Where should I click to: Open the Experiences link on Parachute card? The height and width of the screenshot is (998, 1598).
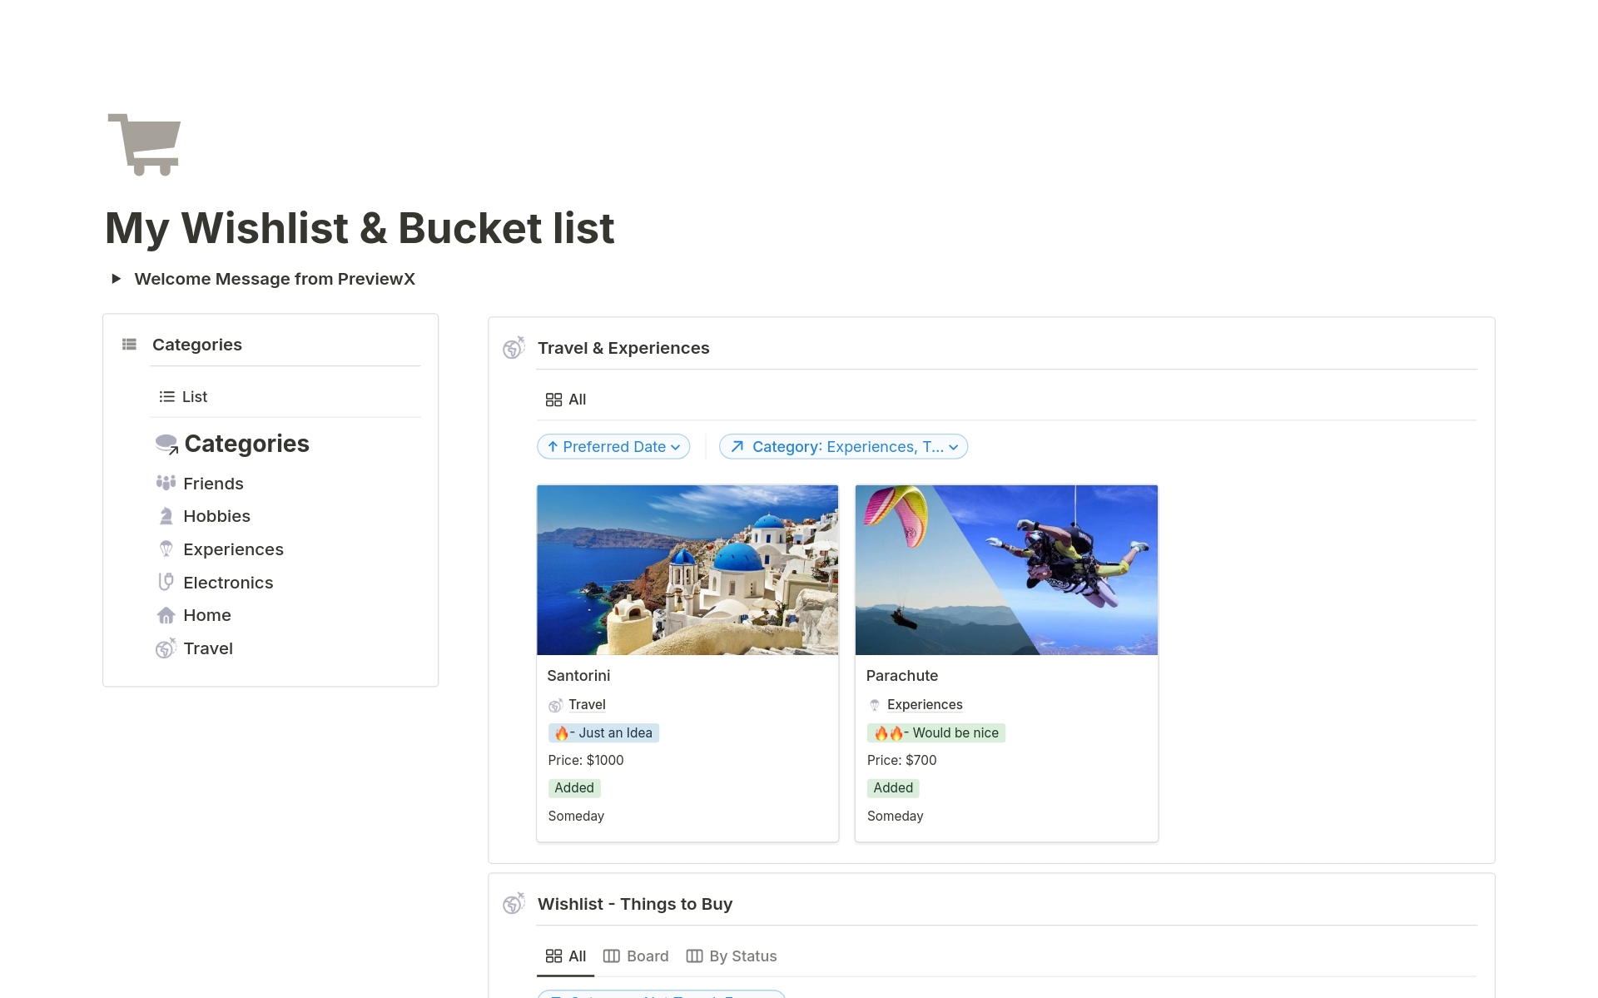point(924,704)
